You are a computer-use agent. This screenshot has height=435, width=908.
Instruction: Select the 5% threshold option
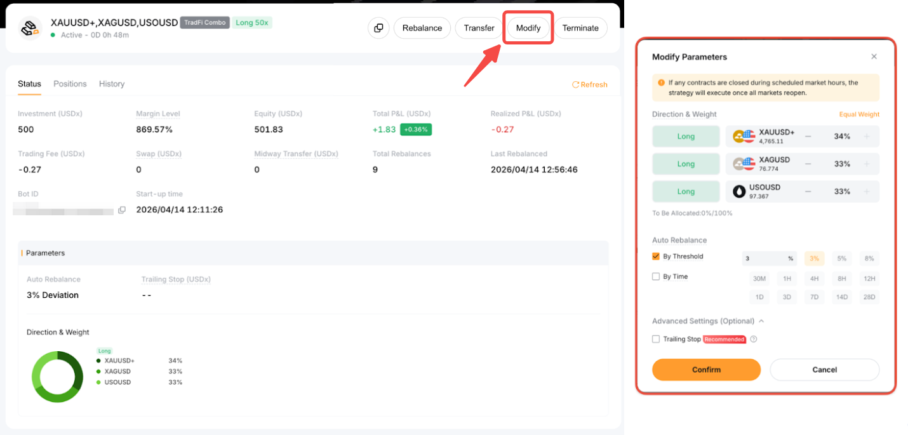coord(841,258)
